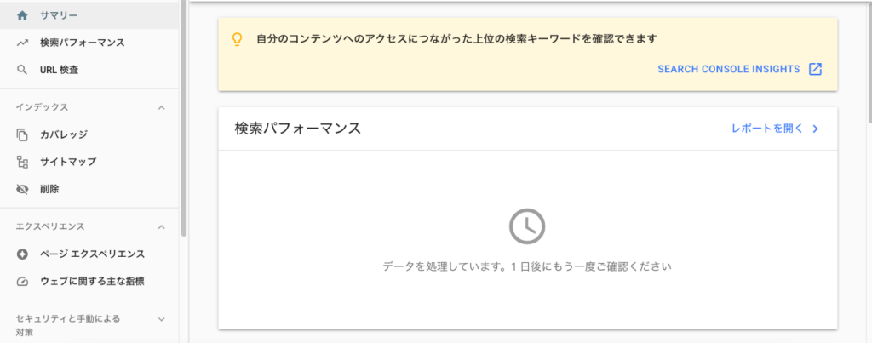872x343 pixels.
Task: Expand the セキュリティと手動による対策 section
Action: (162, 319)
